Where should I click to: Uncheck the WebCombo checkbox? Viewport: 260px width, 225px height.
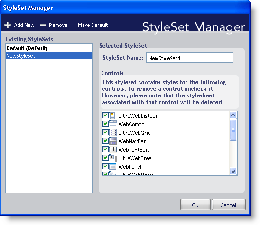(x=105, y=123)
